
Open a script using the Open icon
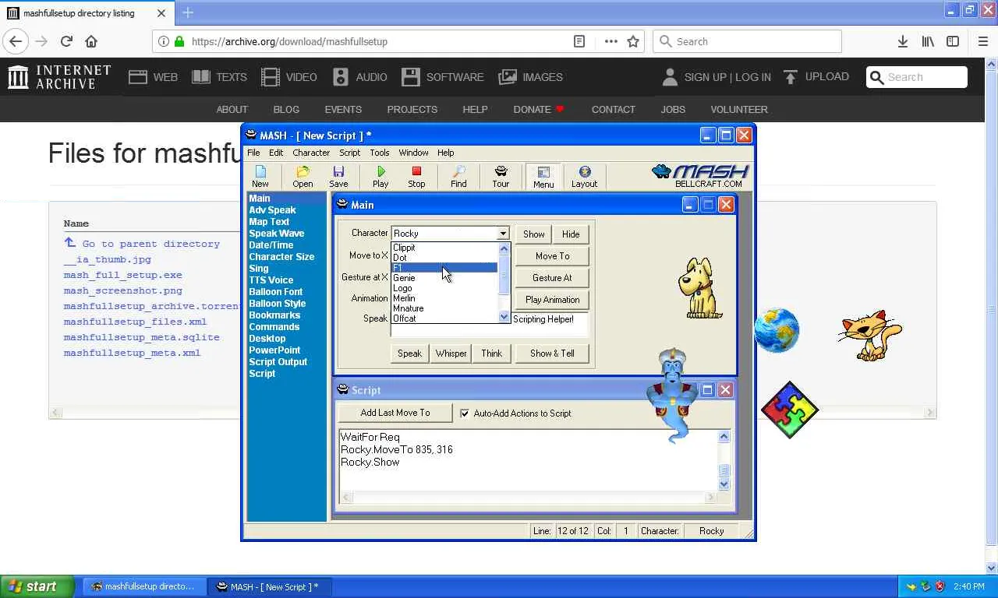(303, 177)
